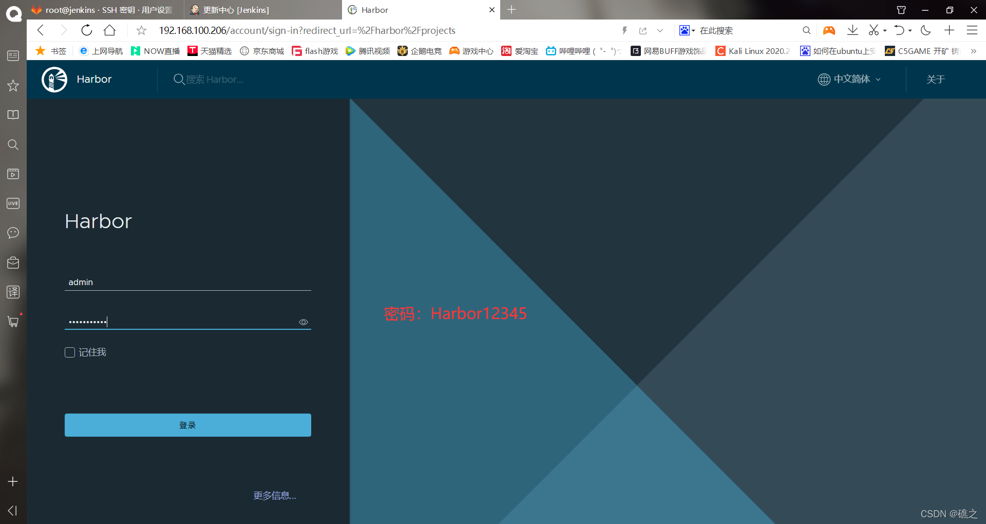Collapse the left sidebar
Screen dimensions: 986x524
[x=13, y=511]
